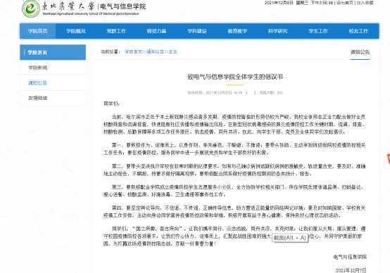390x273 pixels.
Task: Click the orange floating widget at right edge
Action: point(389,158)
